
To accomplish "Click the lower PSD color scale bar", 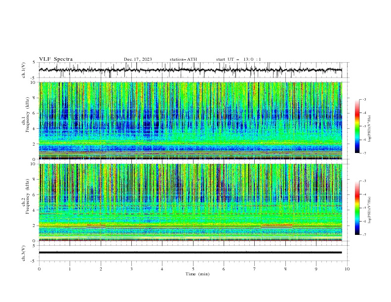I will 357,208.
